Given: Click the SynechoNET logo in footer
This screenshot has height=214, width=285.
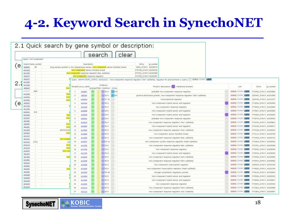Looking at the screenshot, I should coord(40,204).
